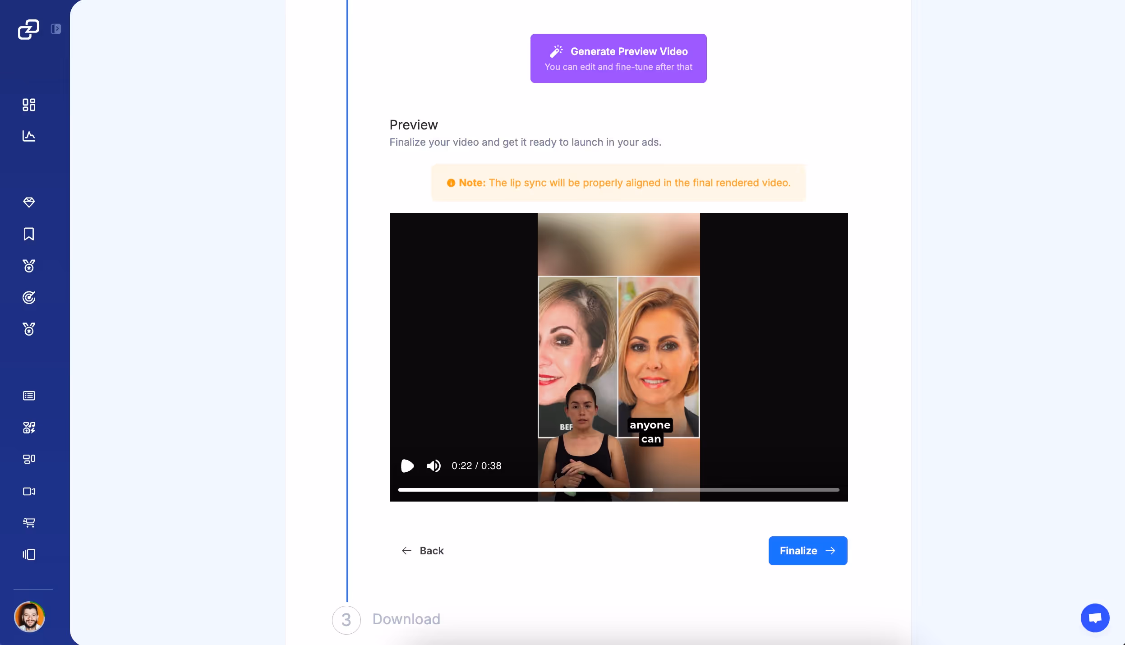Screen dimensions: 1125x645
Task: Click the diamond gem sidebar icon
Action: coord(29,202)
